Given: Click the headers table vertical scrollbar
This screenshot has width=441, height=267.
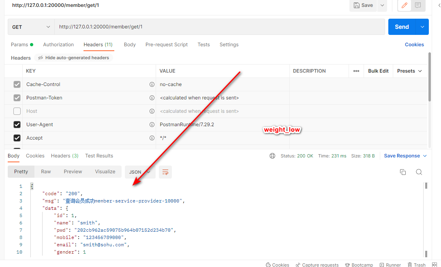Looking at the screenshot, I should (x=430, y=77).
